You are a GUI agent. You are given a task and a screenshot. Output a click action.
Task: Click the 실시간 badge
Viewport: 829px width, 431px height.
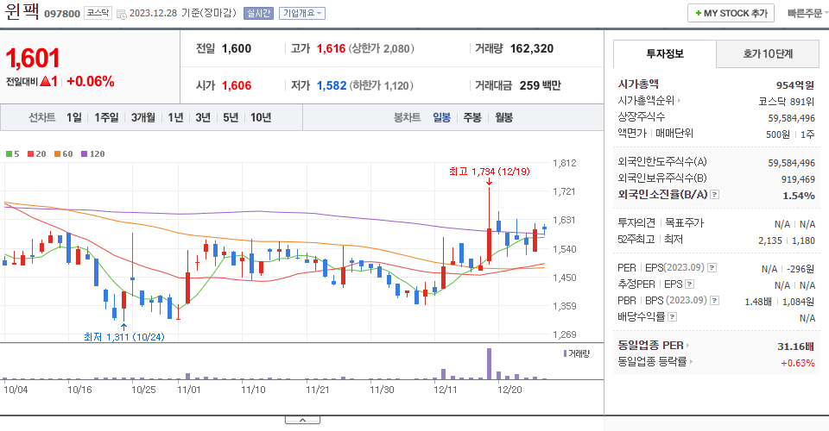[258, 13]
